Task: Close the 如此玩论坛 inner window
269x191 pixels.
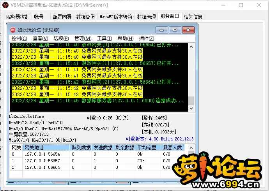Action: (x=188, y=30)
